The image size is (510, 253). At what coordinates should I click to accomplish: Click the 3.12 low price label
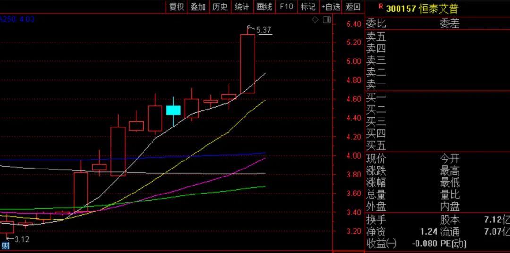click(22, 239)
